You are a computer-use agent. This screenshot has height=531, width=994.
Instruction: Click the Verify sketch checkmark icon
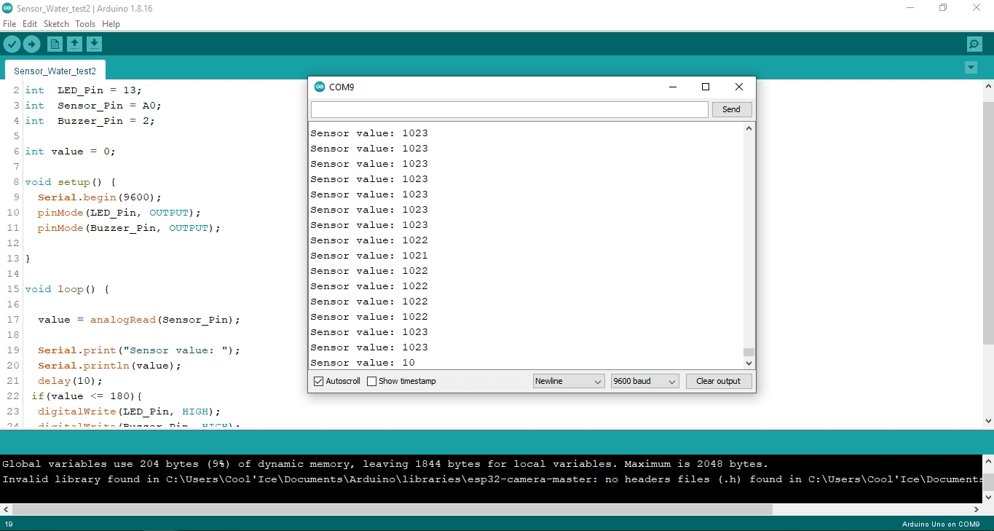tap(12, 44)
